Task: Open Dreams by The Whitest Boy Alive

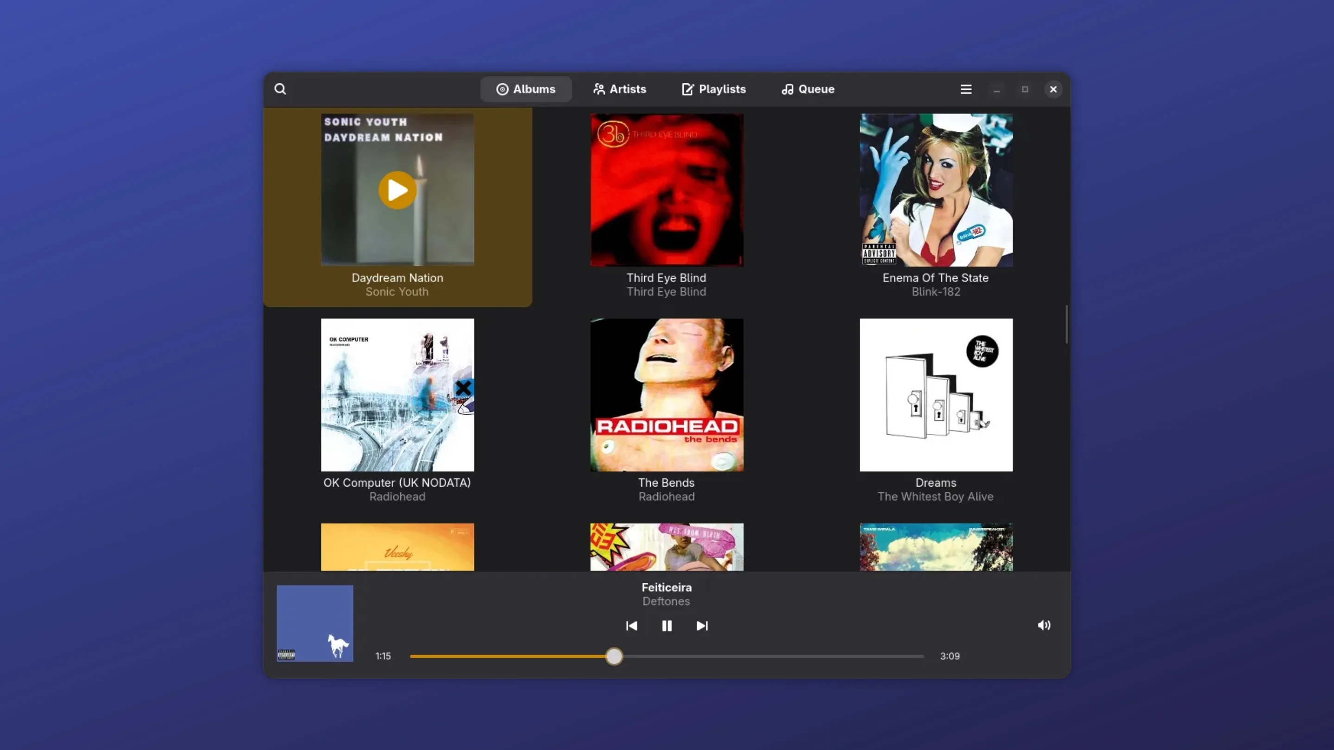Action: [x=935, y=395]
